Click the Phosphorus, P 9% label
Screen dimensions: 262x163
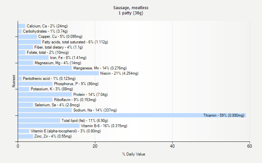76,84
